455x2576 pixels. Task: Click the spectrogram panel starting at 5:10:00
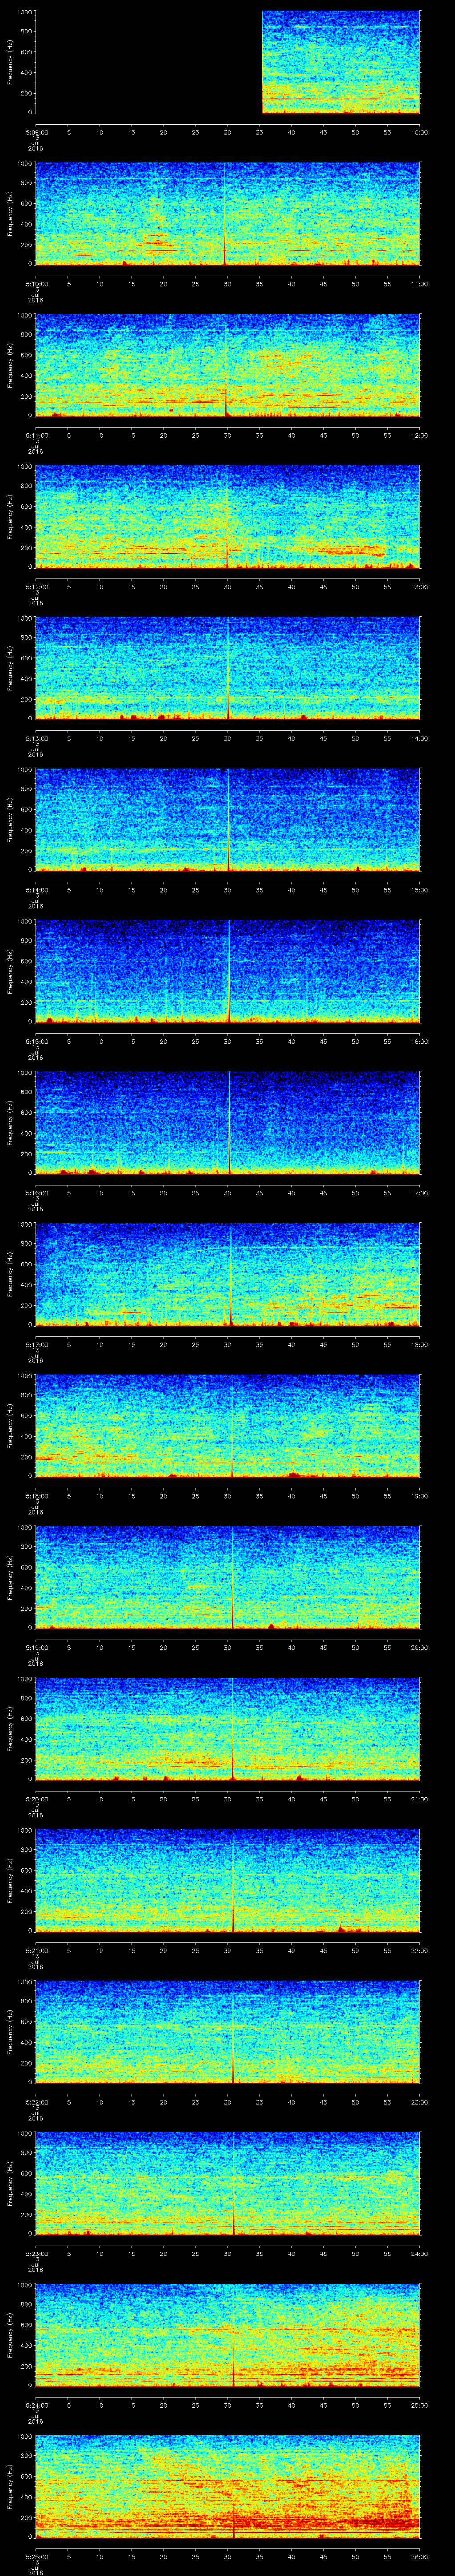(228, 214)
